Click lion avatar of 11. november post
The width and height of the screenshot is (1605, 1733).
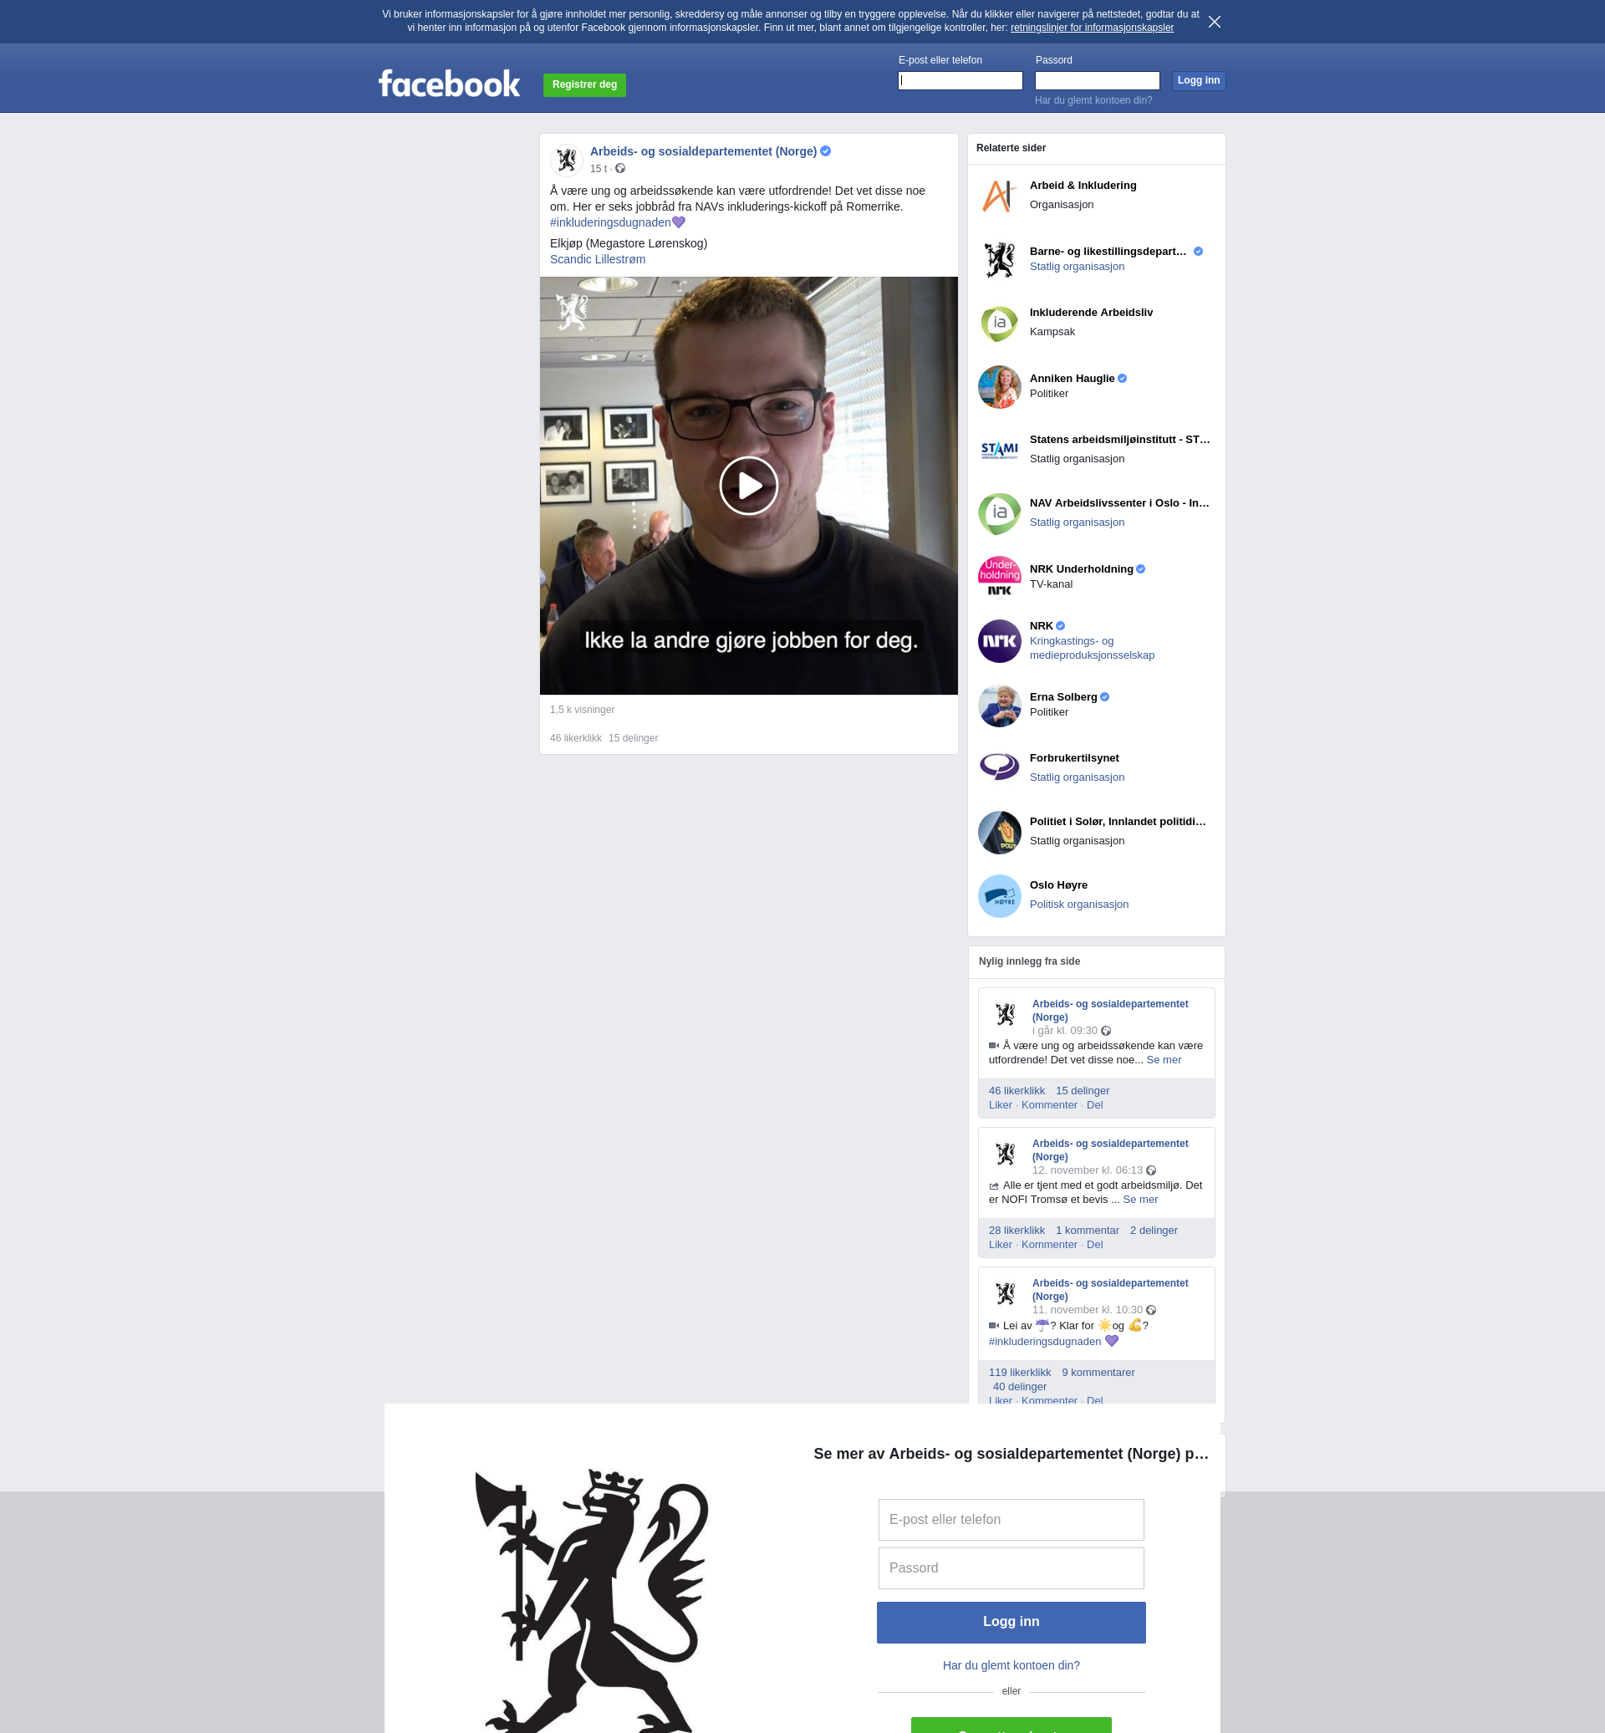[x=1005, y=1293]
